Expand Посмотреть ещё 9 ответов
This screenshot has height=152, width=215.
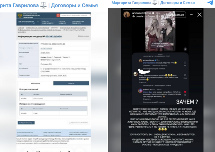[154, 68]
